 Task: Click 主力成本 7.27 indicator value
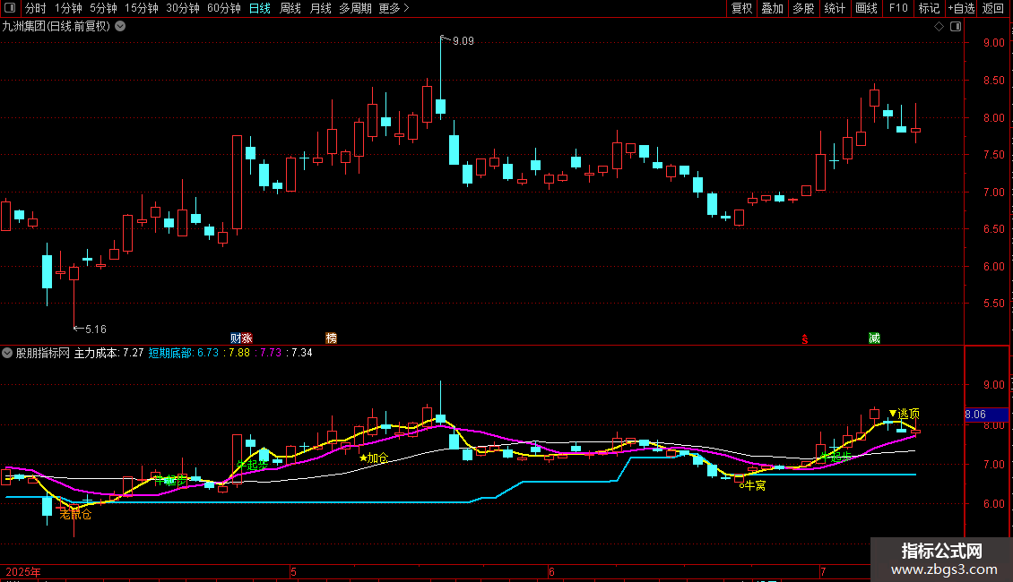(109, 353)
